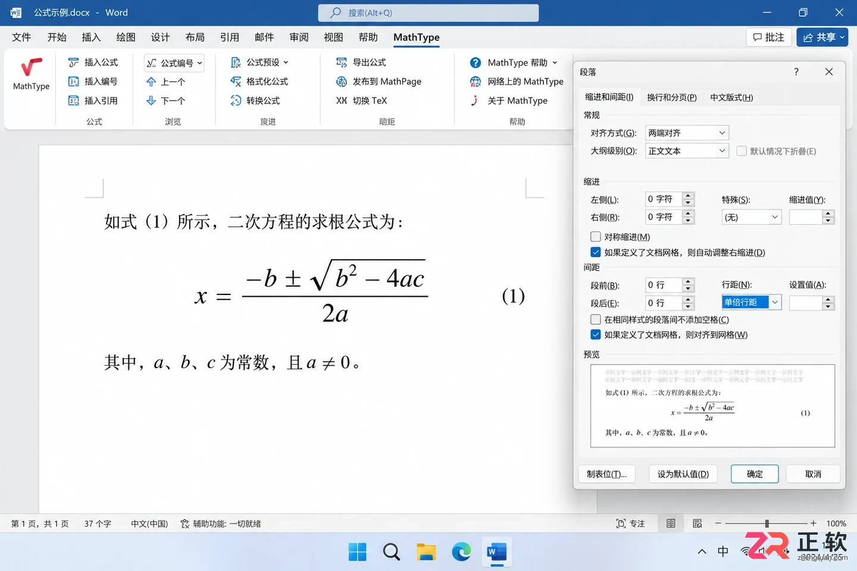This screenshot has height=571, width=857.
Task: Check 在相同样式的段落间不添加空格
Action: (x=596, y=319)
